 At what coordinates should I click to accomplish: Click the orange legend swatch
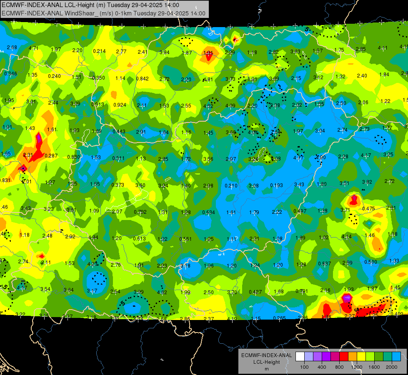coord(353,357)
